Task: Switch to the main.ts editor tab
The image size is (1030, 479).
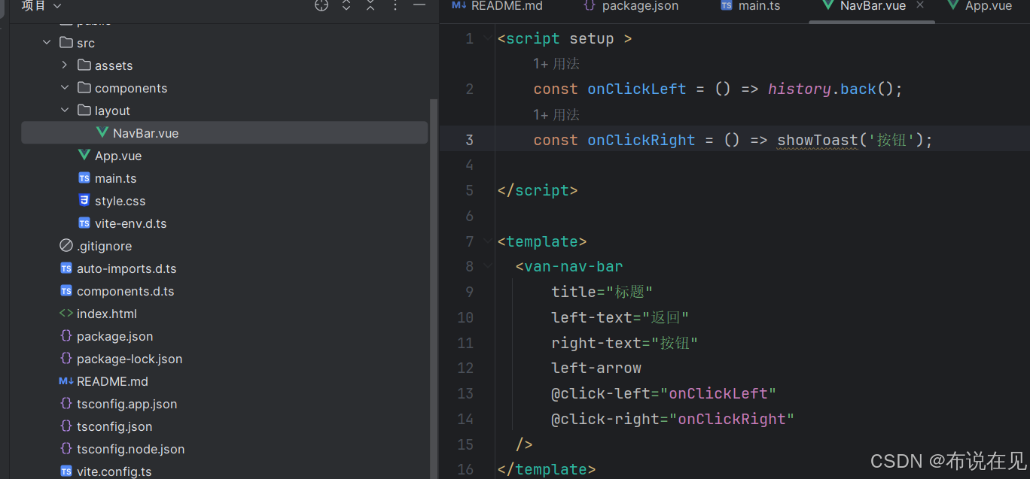Action: point(750,5)
